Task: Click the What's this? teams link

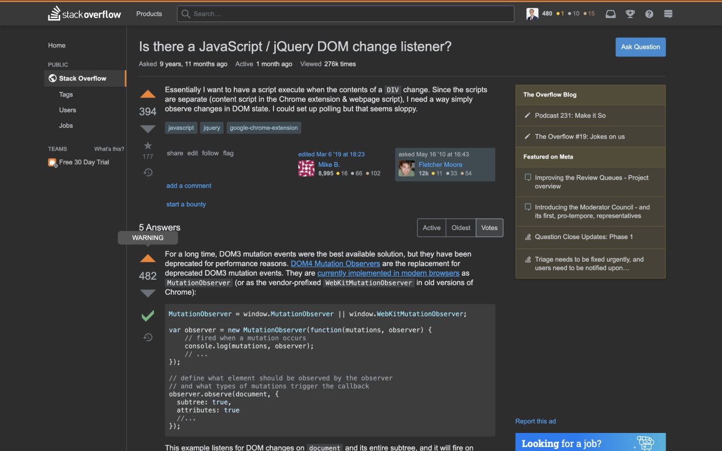Action: point(109,149)
